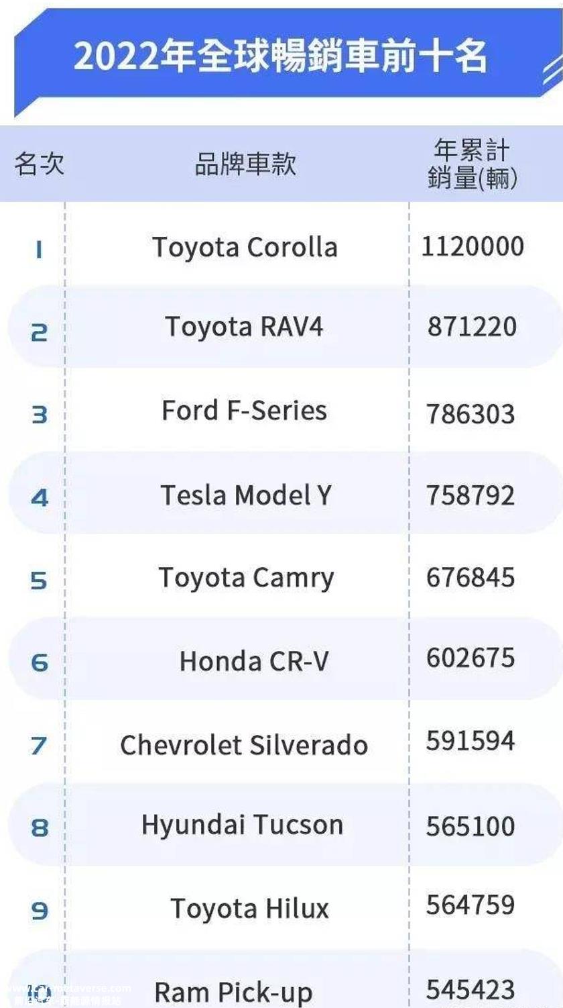This screenshot has width=563, height=1008.
Task: Click the Toyota Corolla entry
Action: (245, 247)
